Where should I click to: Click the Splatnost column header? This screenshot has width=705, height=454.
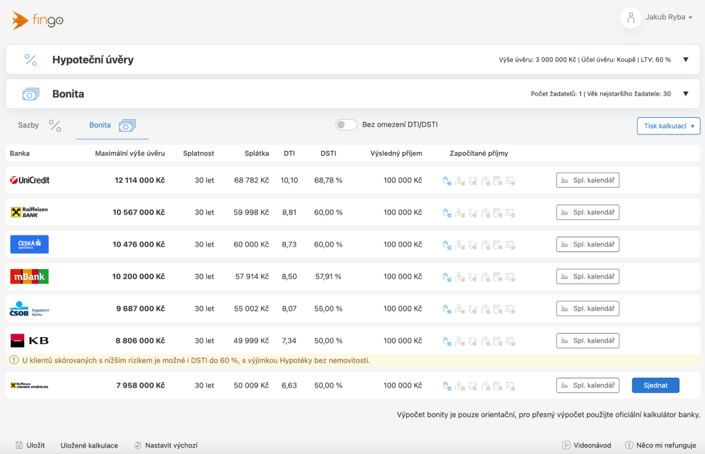pos(199,153)
